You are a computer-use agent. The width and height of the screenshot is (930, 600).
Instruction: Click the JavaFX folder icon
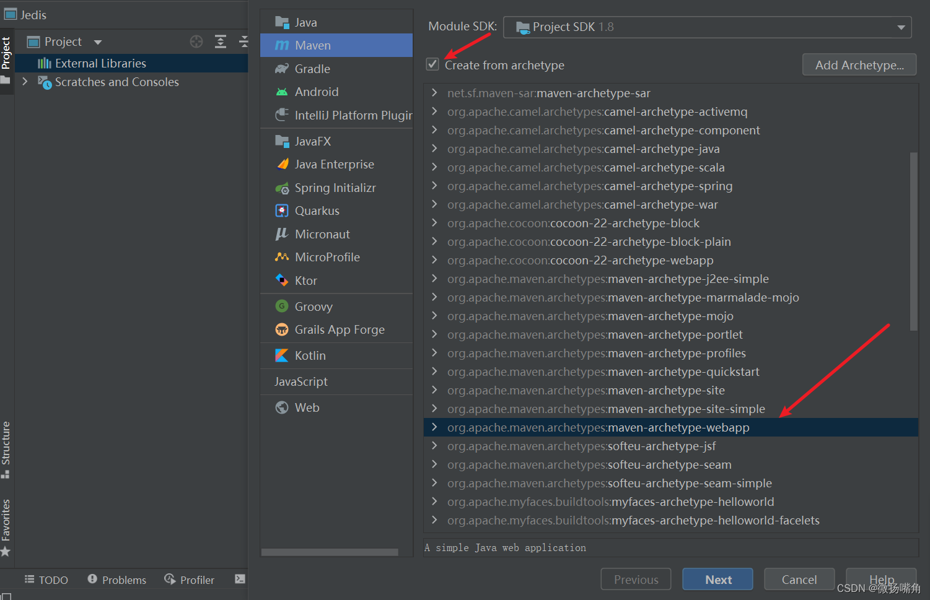282,141
